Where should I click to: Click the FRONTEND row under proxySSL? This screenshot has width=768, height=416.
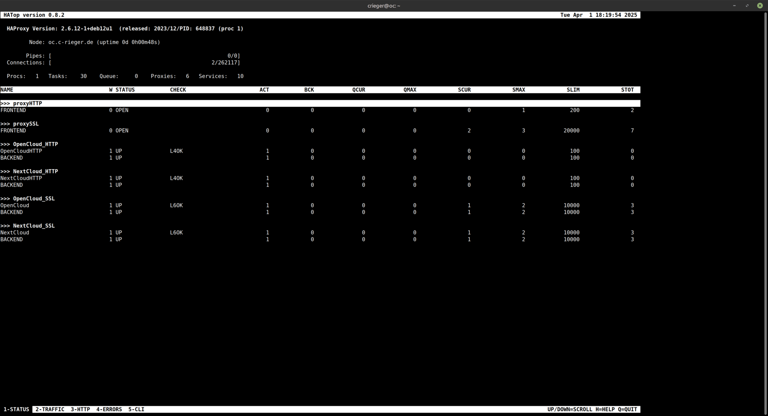coord(13,131)
